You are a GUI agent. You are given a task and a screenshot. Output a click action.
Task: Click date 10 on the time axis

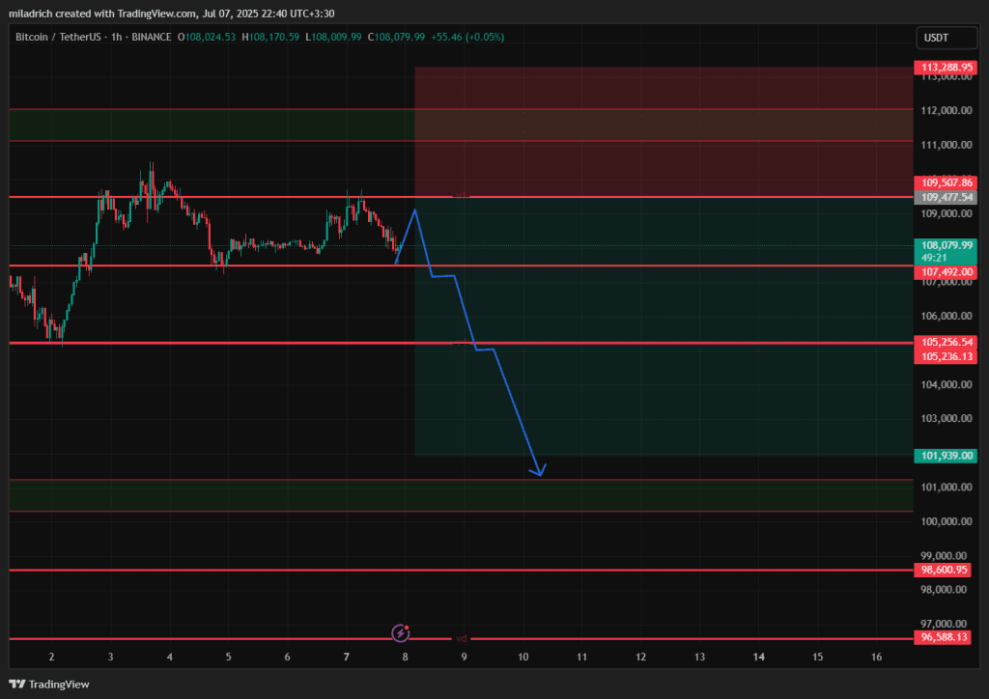(523, 657)
